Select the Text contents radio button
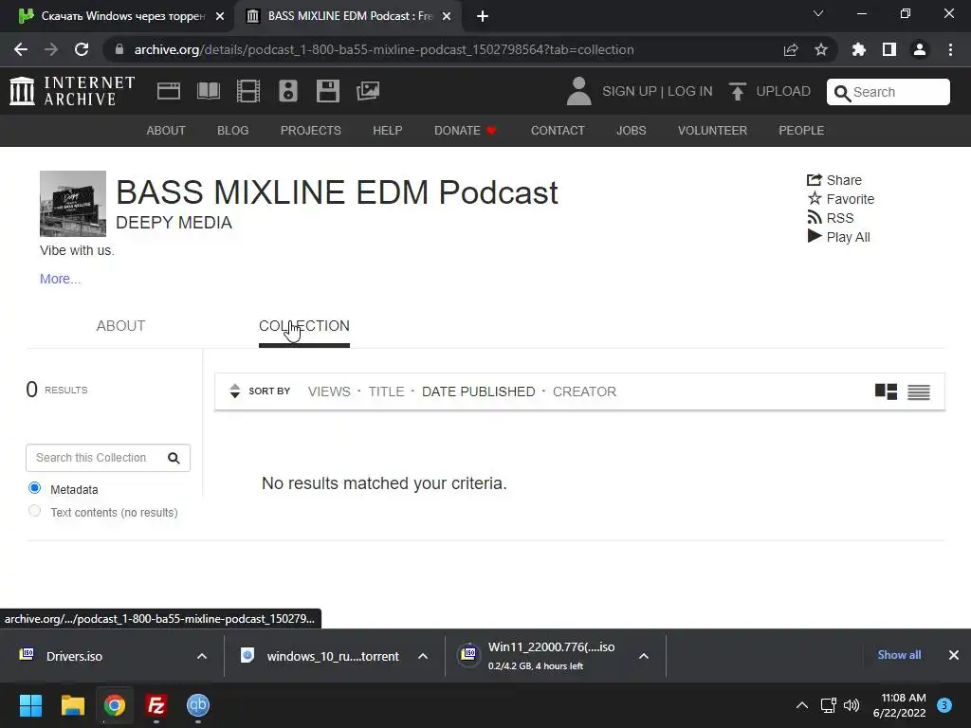 (35, 511)
